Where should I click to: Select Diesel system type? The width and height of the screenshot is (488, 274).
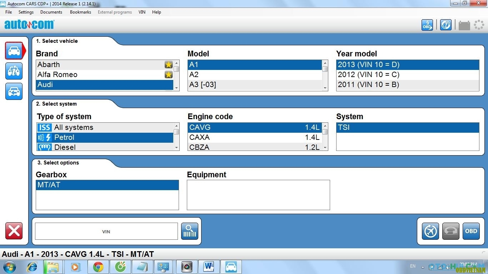click(x=105, y=147)
